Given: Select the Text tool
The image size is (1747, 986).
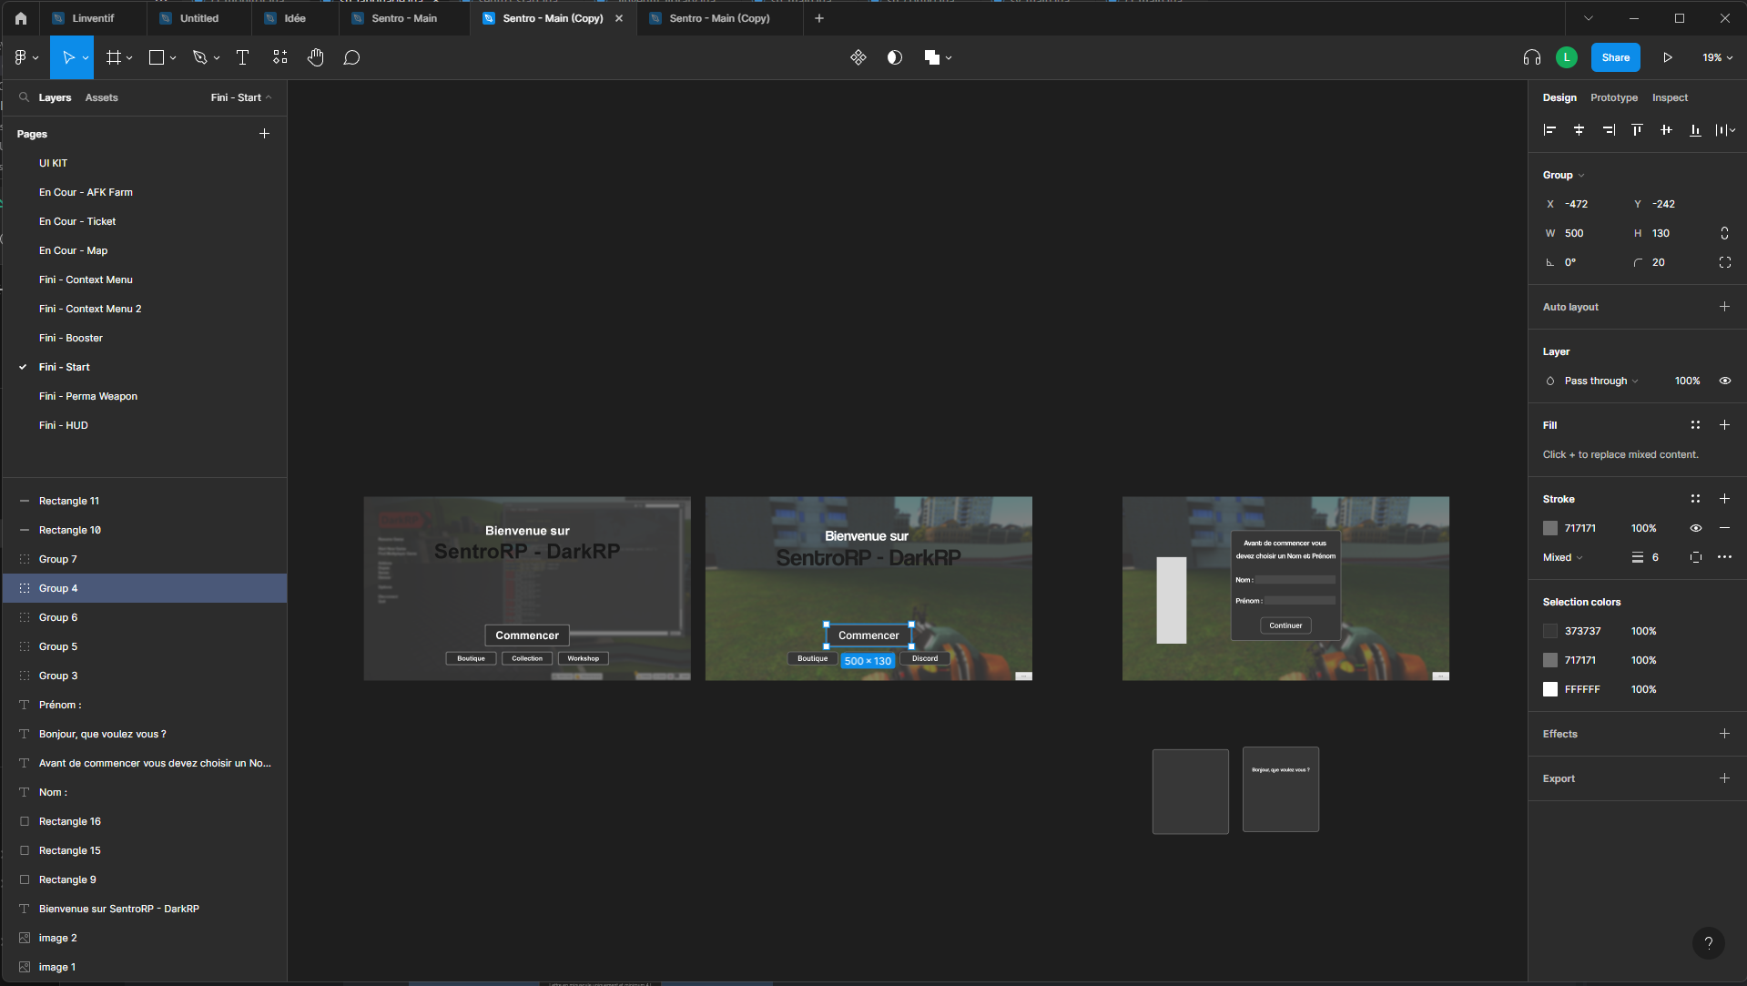Looking at the screenshot, I should [243, 57].
